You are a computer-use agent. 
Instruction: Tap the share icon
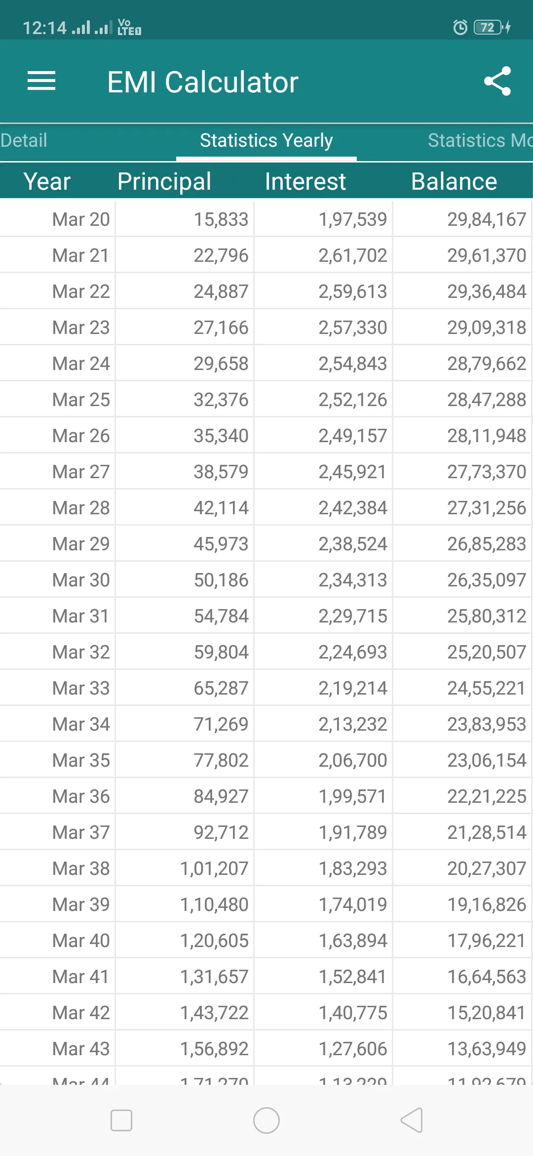click(497, 81)
